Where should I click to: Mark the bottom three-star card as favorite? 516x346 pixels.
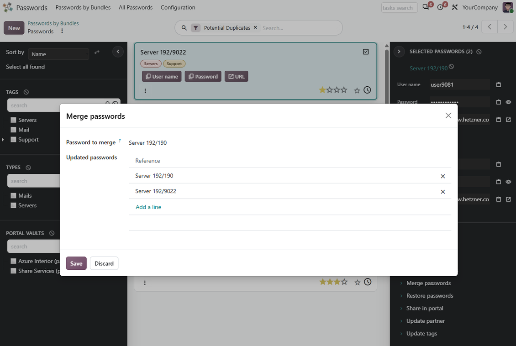point(358,282)
